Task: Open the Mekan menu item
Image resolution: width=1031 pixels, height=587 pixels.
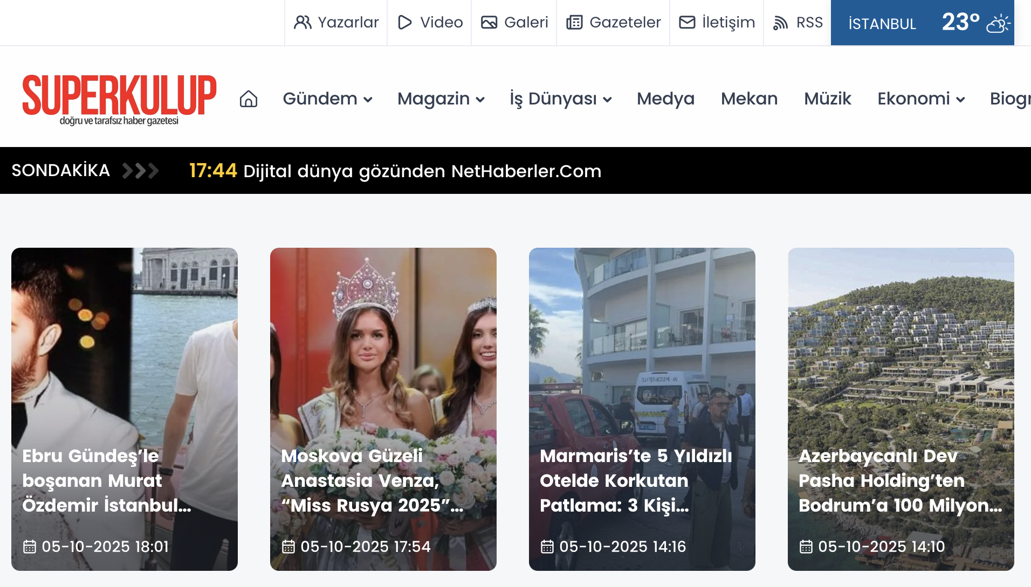Action: click(749, 99)
